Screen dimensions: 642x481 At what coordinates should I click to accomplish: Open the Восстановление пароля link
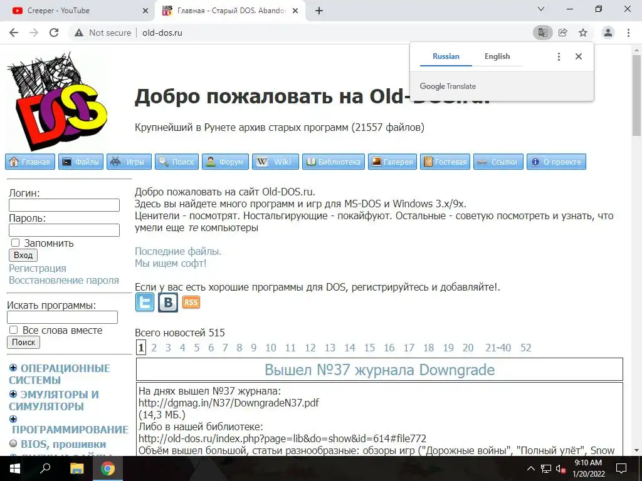pos(64,280)
